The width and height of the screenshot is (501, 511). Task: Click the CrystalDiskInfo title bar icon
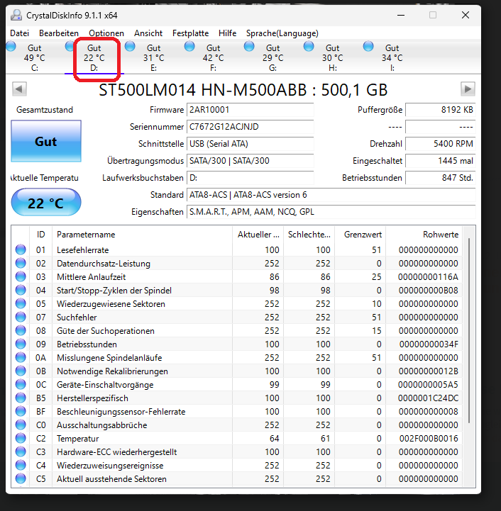16,15
